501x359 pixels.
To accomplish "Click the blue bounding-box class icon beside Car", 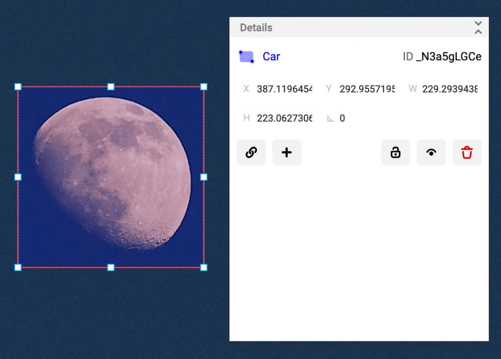I will click(246, 56).
